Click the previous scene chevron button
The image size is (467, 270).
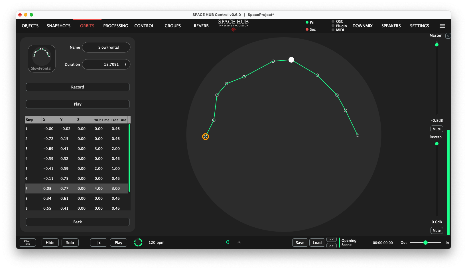pyautogui.click(x=331, y=239)
